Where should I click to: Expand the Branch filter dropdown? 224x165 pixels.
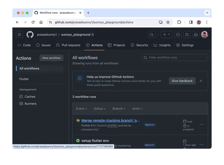[119, 109]
